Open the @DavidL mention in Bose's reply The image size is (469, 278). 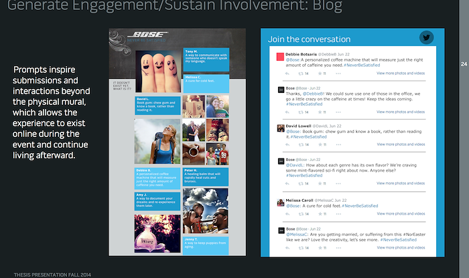point(295,165)
